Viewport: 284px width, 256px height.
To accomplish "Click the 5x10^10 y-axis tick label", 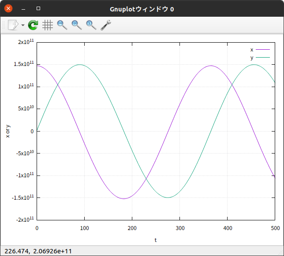I will (x=26, y=108).
